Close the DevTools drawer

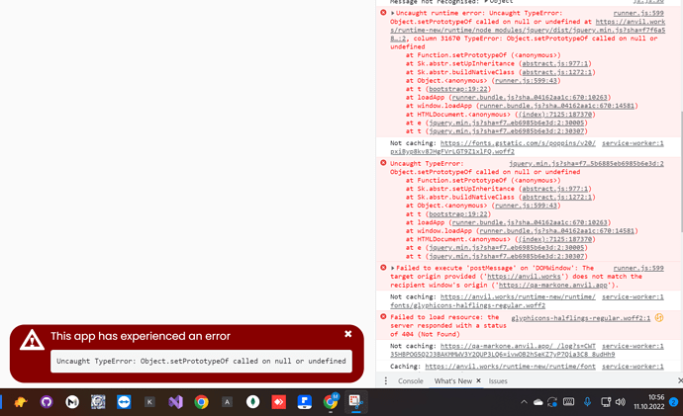point(680,380)
